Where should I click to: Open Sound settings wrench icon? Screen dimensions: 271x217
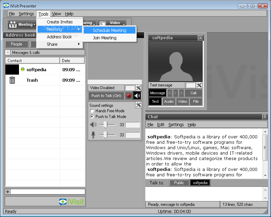click(139, 105)
